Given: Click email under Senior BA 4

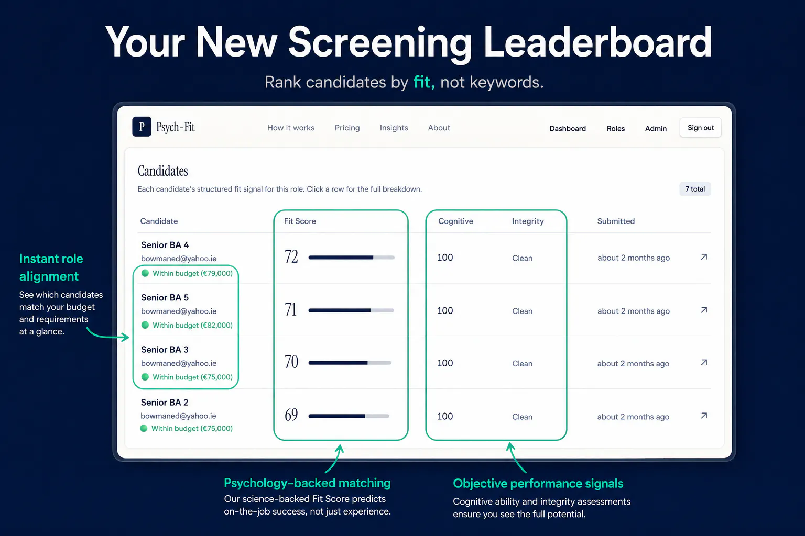Looking at the screenshot, I should click(x=179, y=259).
